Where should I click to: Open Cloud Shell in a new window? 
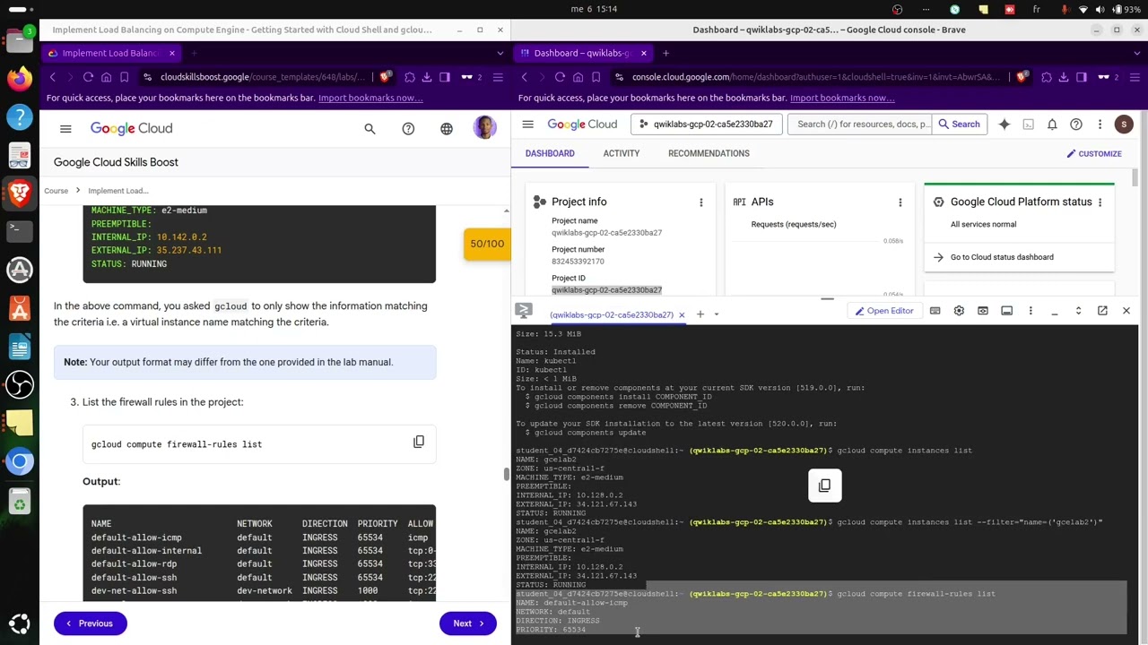tap(1102, 311)
